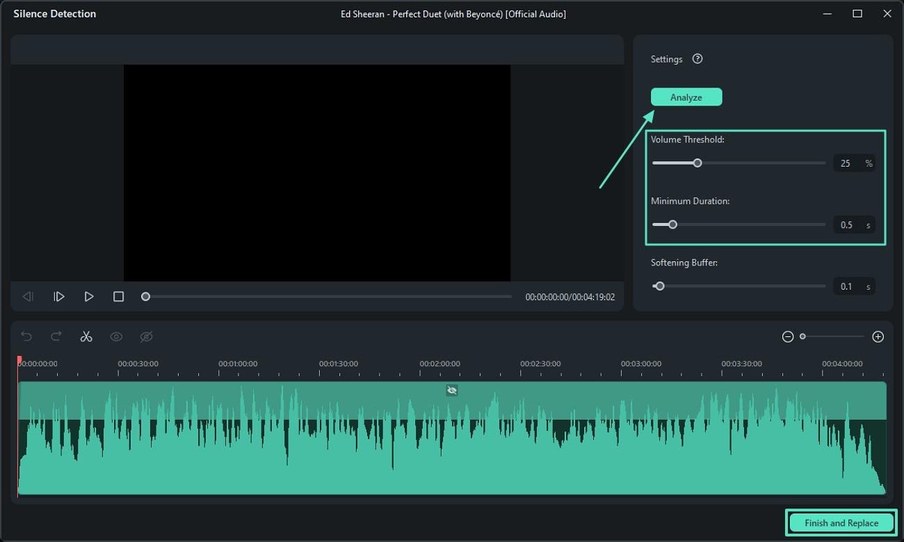Click the 00:00:00:00/00:04:19:02 timecode
904x542 pixels.
pos(570,297)
